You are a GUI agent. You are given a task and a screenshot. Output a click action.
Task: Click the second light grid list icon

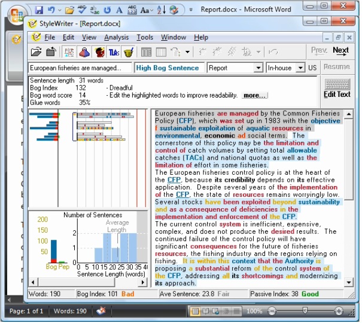coord(161,52)
